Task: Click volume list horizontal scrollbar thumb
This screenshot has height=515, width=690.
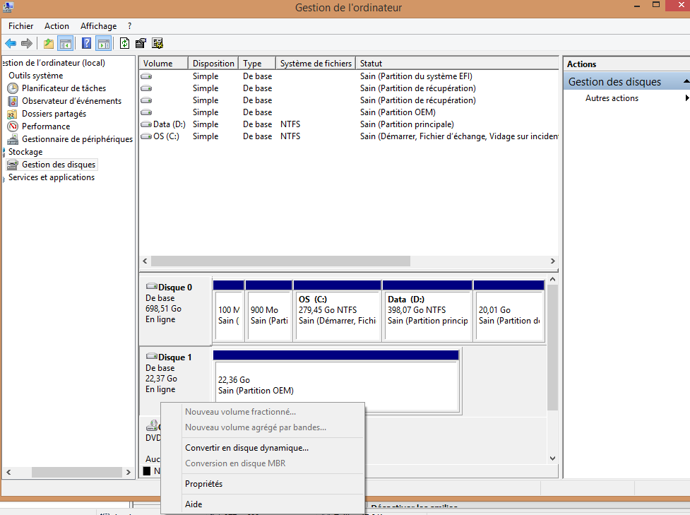Action: (280, 261)
